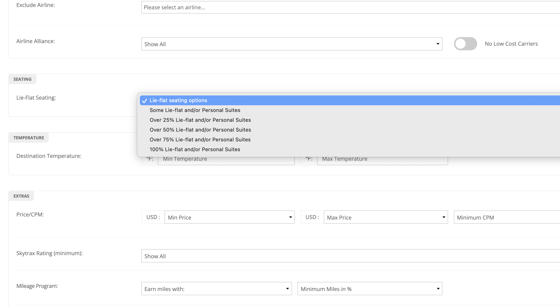
Task: Click the Min Temperature field
Action: 226,160
